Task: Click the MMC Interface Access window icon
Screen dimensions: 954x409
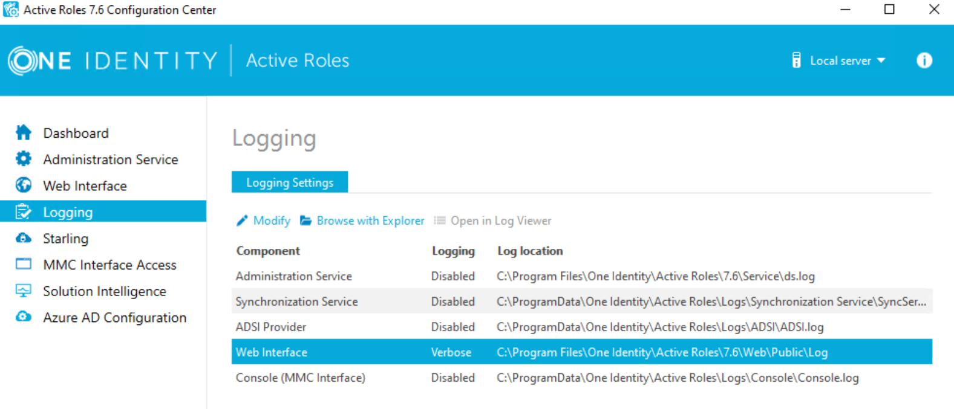Action: pyautogui.click(x=24, y=264)
